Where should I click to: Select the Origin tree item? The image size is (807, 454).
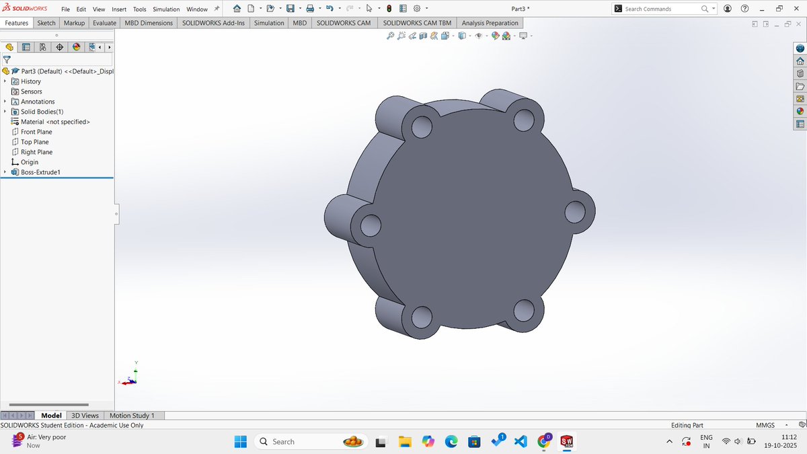[25, 162]
